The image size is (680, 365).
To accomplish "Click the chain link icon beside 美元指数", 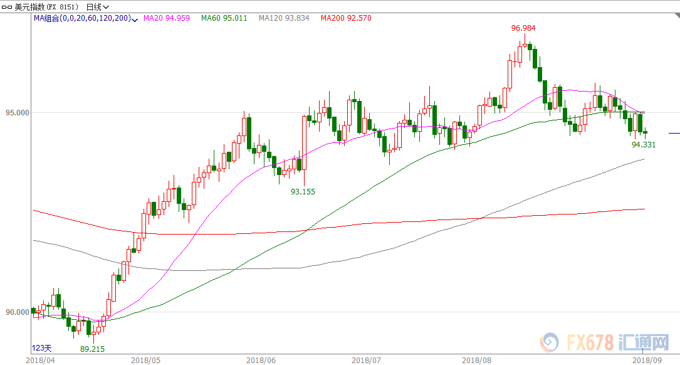I will [7, 7].
